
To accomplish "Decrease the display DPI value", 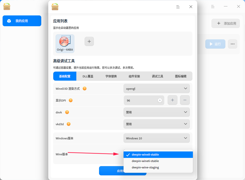I will (185, 100).
